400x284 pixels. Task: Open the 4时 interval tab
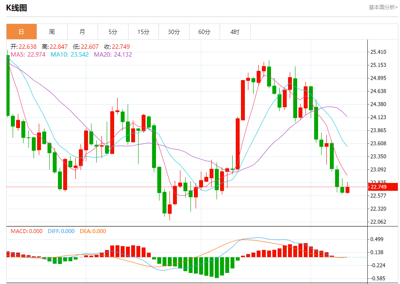pyautogui.click(x=235, y=32)
